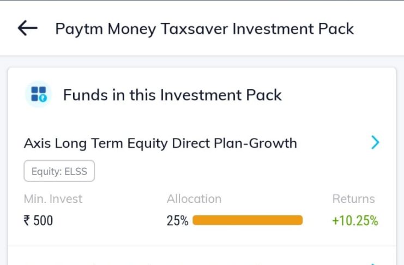Click the +10.25% returns value
The height and width of the screenshot is (265, 404).
355,221
